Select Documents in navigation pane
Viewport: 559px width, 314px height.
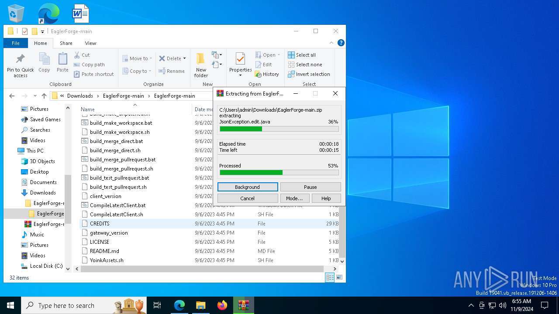coord(43,182)
